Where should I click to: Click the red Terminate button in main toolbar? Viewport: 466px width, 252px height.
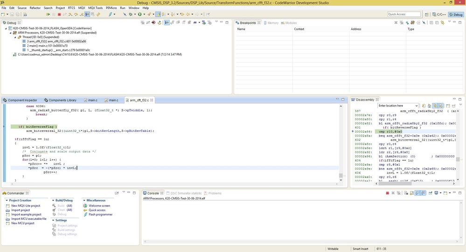(59, 14)
